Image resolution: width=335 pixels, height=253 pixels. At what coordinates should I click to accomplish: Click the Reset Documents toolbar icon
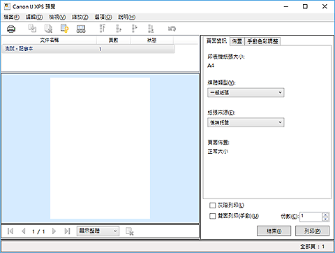pos(65,29)
